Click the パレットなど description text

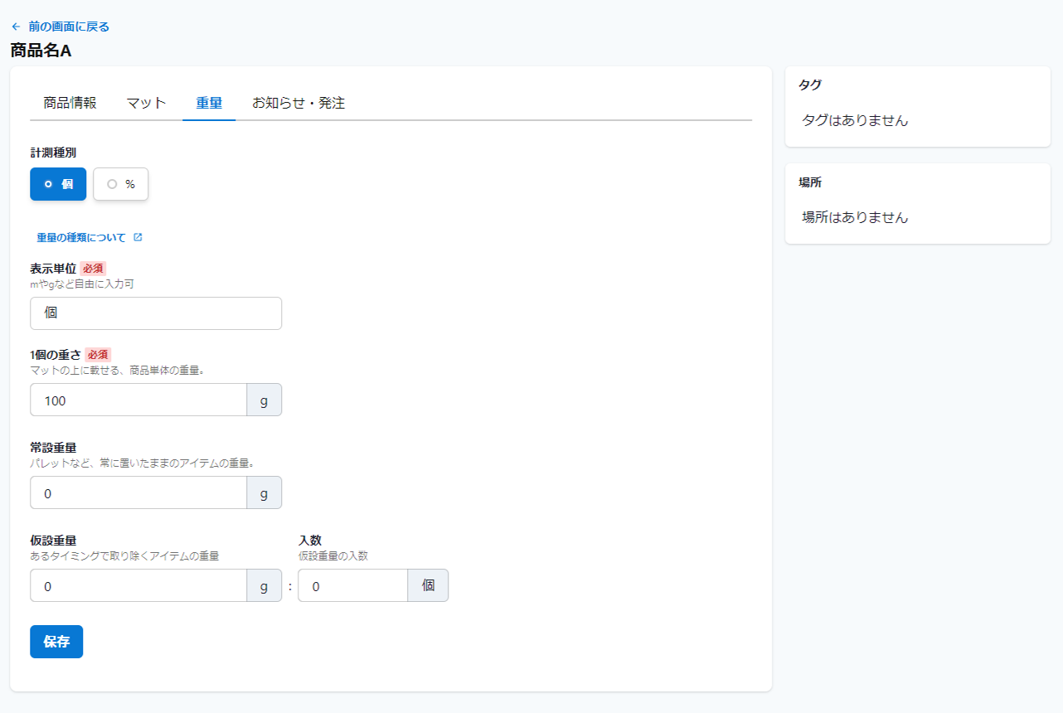coord(142,463)
